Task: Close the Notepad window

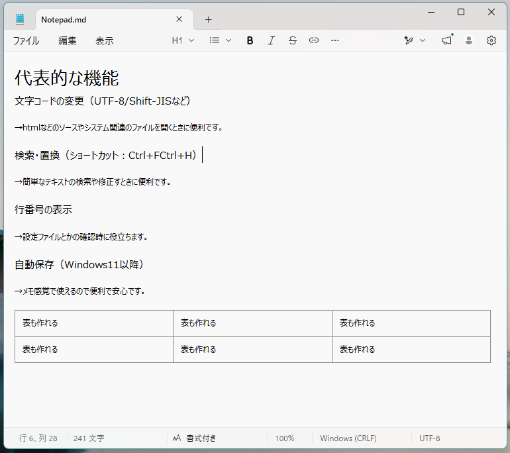Action: click(x=491, y=13)
